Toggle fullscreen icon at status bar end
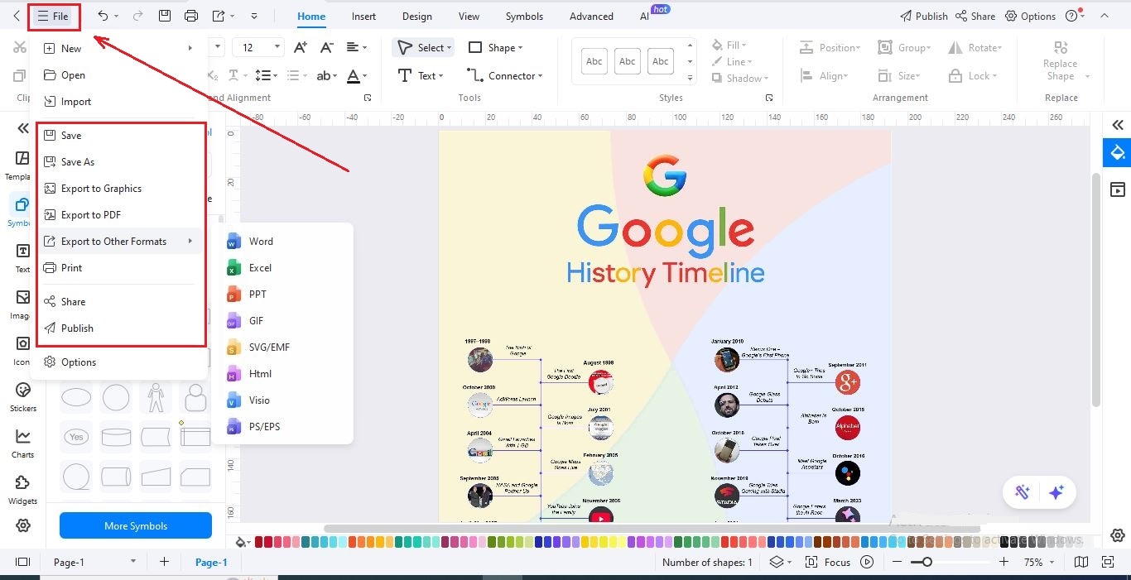 pos(1108,562)
